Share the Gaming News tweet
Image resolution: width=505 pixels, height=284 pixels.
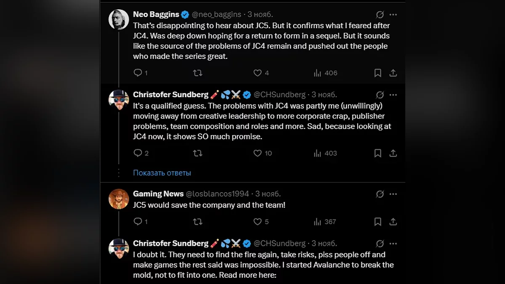[x=393, y=221]
